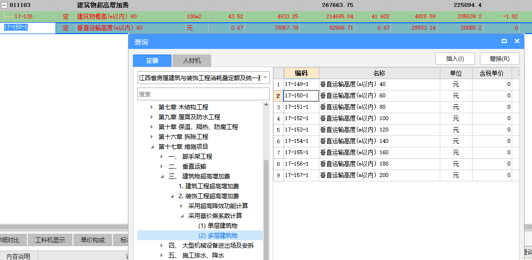532x260 pixels.
Task: Expand 第十章 保温、隔热、防腐工程 node
Action: click(x=152, y=127)
